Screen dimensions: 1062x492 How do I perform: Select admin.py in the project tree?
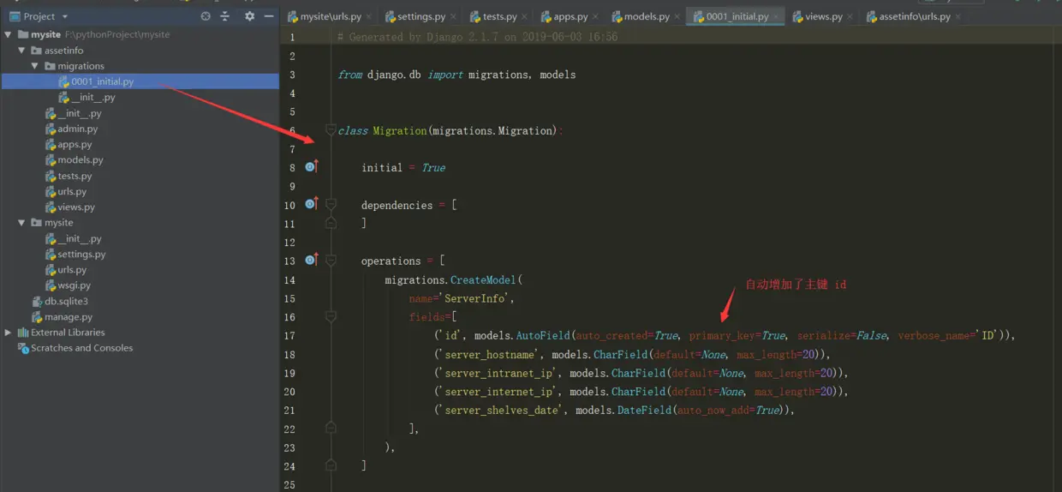77,129
